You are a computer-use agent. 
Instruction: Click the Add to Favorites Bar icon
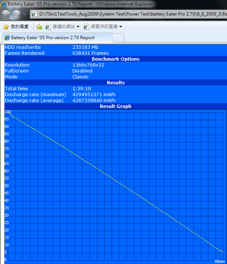click(x=39, y=27)
